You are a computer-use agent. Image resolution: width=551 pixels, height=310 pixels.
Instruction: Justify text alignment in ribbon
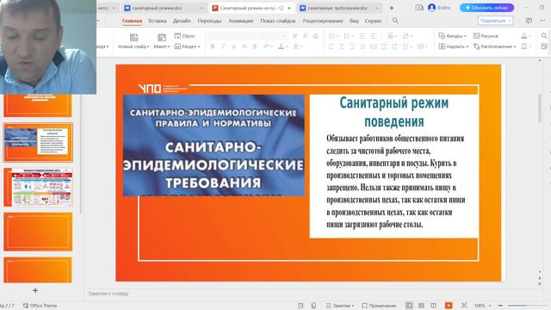click(362, 46)
